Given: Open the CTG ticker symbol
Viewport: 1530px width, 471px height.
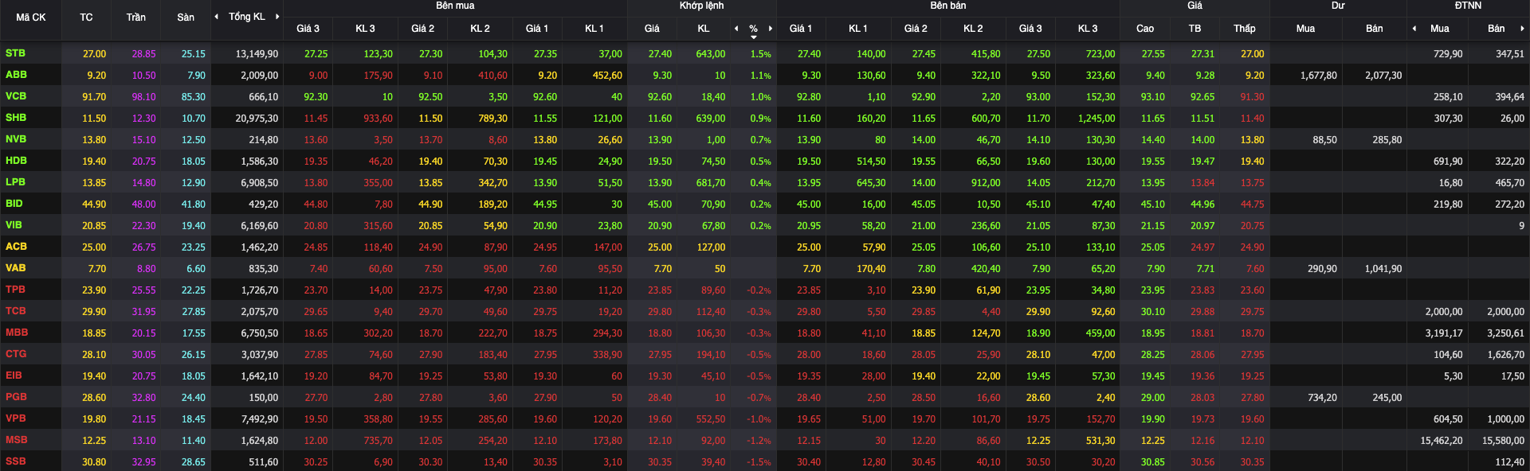Looking at the screenshot, I should [x=15, y=354].
